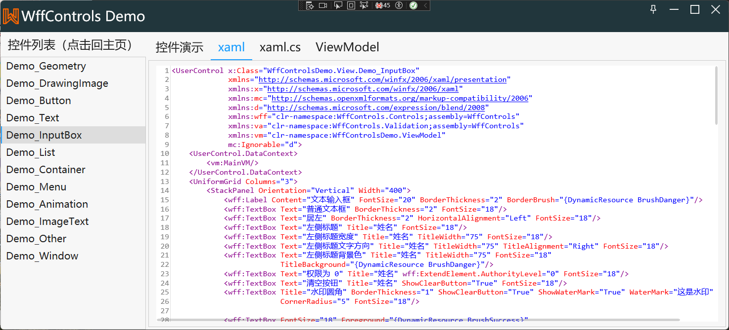Click the TextBox Text="普通文本框" line
The height and width of the screenshot is (330, 729).
(365, 209)
